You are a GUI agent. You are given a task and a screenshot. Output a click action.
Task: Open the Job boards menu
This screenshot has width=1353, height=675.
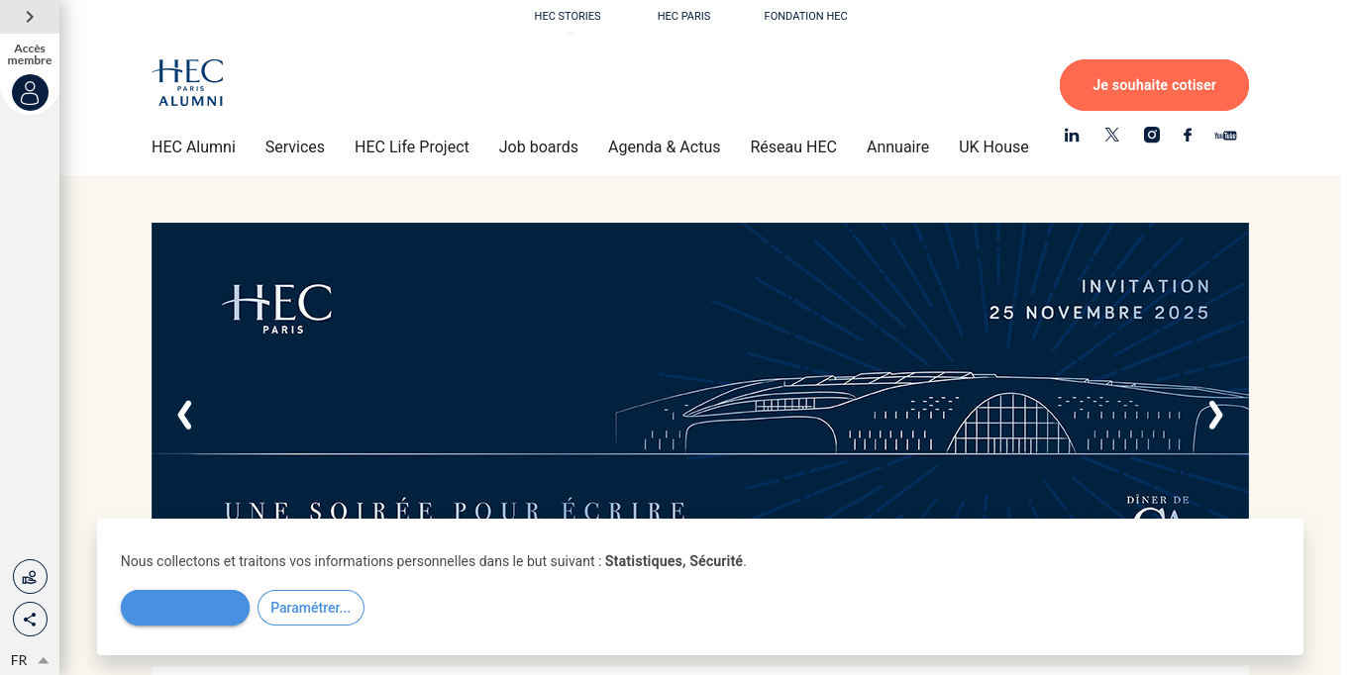(x=538, y=146)
